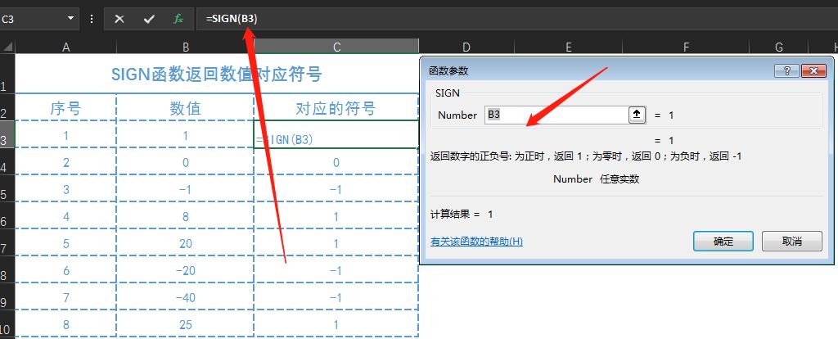
Task: Click the 对应的符号 header cell
Action: click(336, 107)
